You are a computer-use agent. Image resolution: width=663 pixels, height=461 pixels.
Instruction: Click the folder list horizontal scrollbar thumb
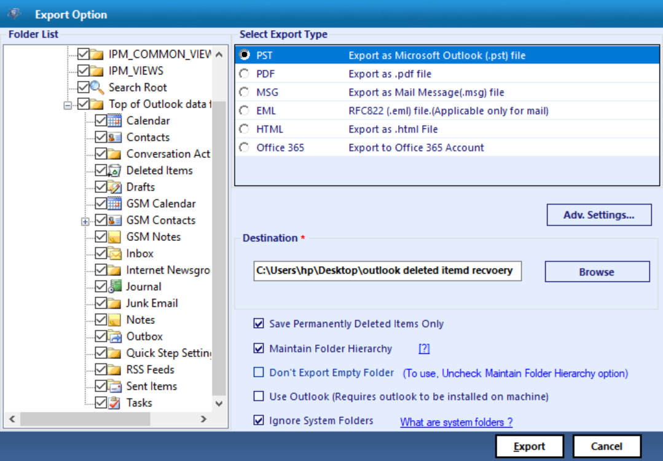(x=85, y=419)
